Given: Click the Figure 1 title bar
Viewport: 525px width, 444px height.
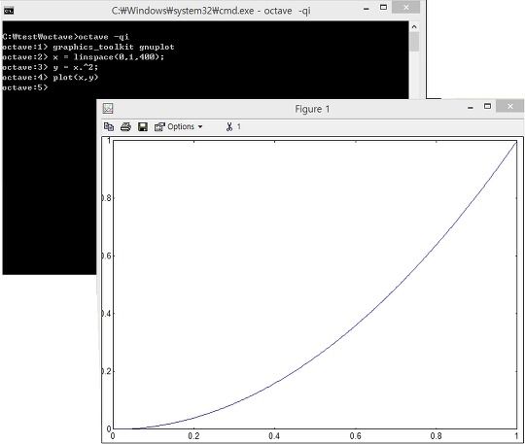Looking at the screenshot, I should [312, 109].
